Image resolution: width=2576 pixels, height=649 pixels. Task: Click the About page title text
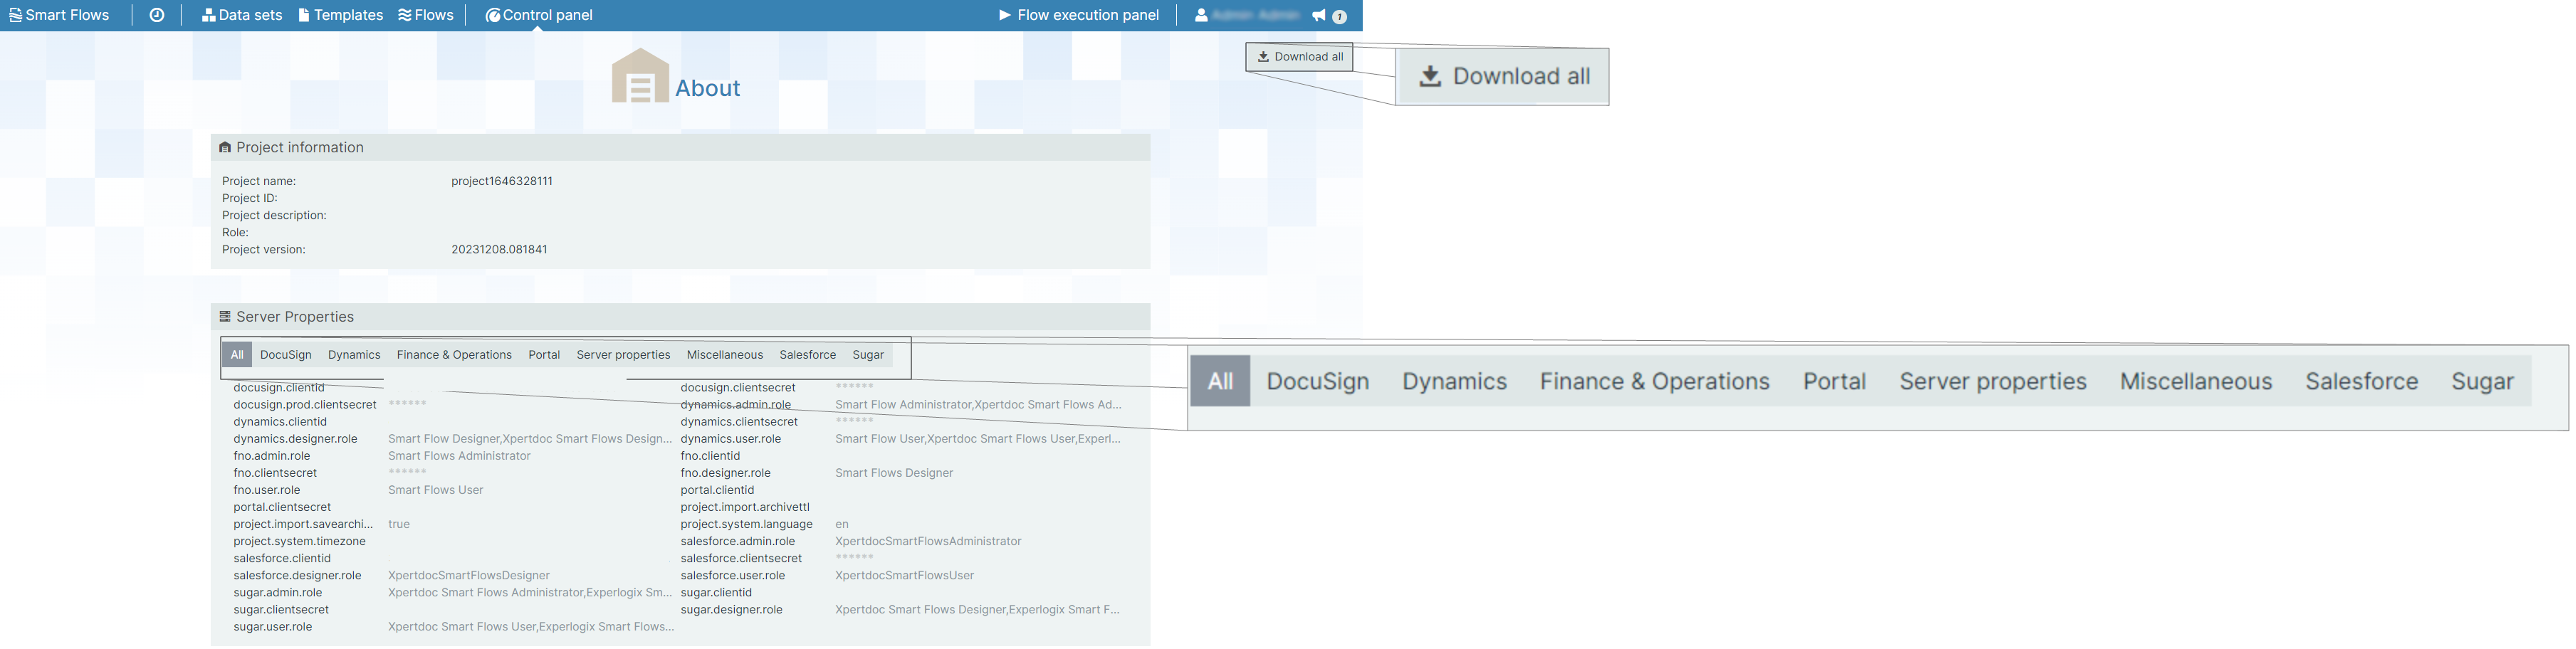708,88
